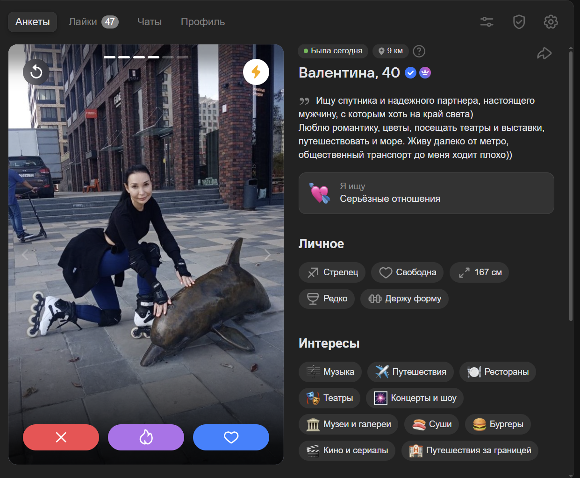This screenshot has height=478, width=580.
Task: Click the 47 likes counter badge
Action: coord(110,22)
